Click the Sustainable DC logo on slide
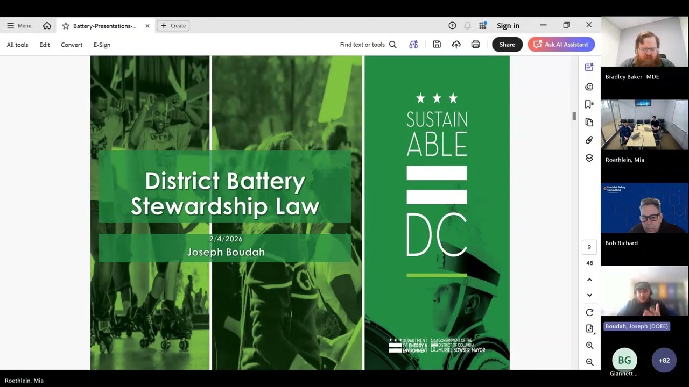This screenshot has width=689, height=387. point(437,185)
